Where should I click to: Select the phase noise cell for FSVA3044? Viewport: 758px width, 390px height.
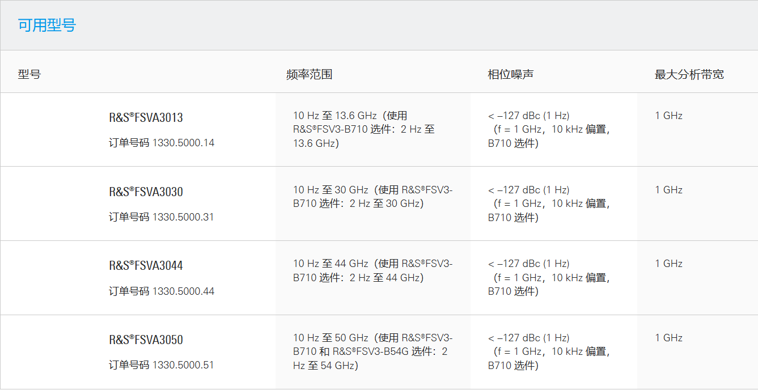[x=548, y=277]
